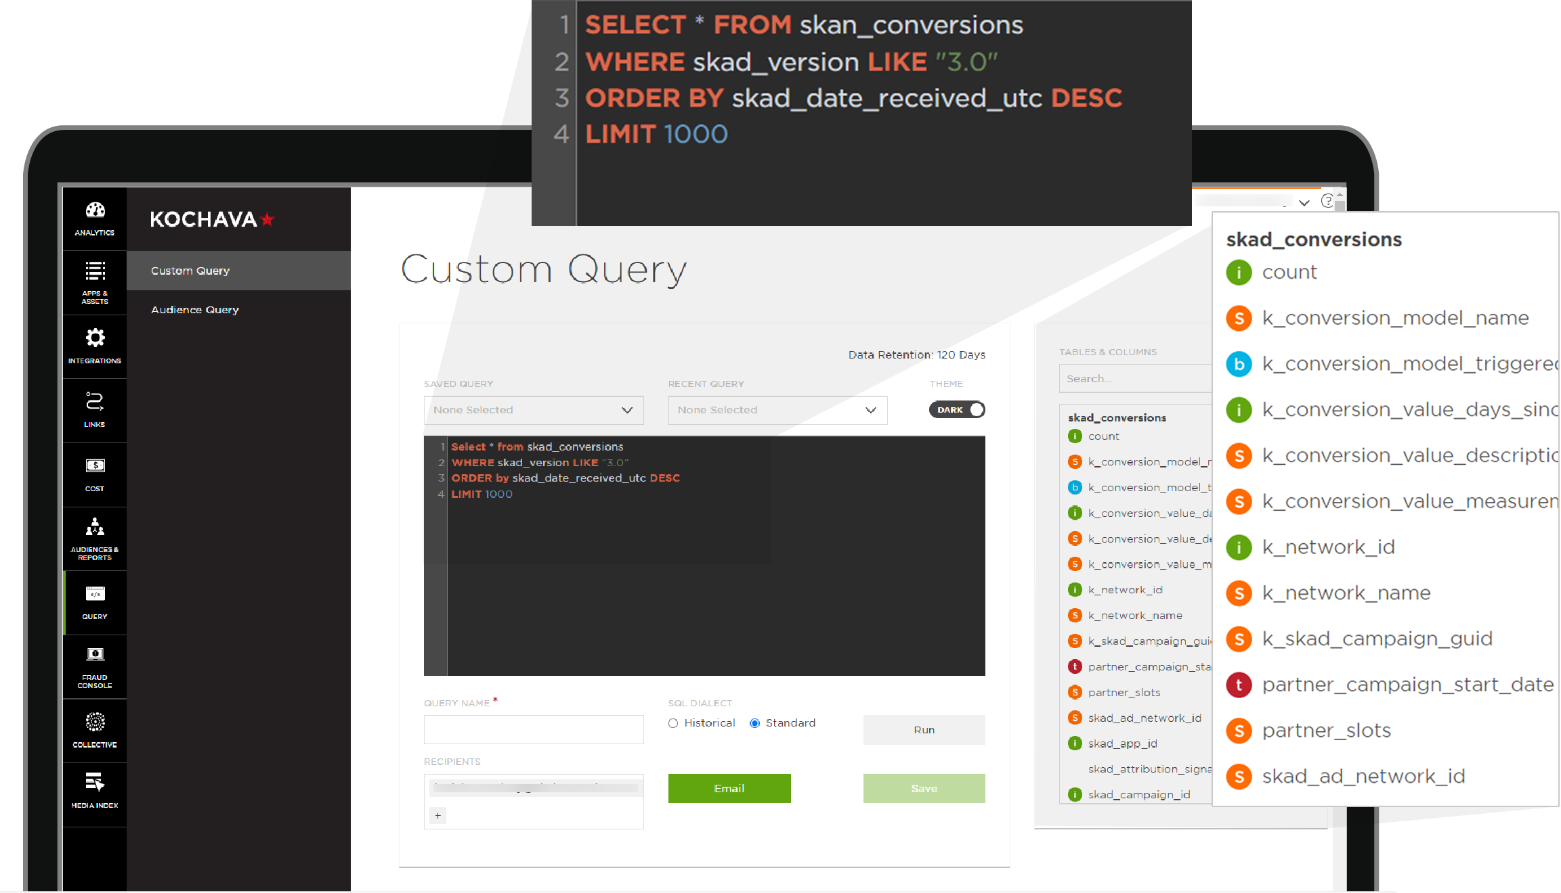Open the Media Index icon
Image resolution: width=1561 pixels, height=893 pixels.
coord(95,782)
